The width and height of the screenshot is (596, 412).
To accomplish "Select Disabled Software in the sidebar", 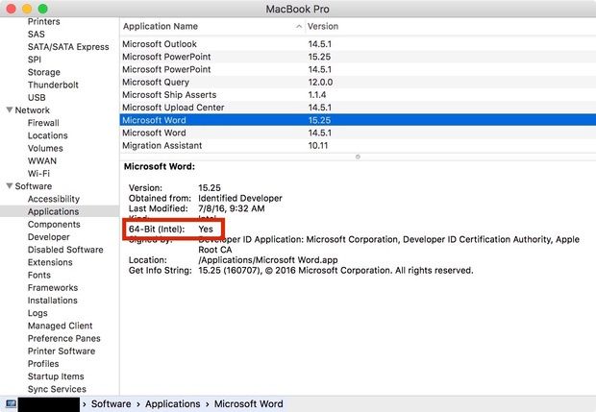I will coord(65,250).
